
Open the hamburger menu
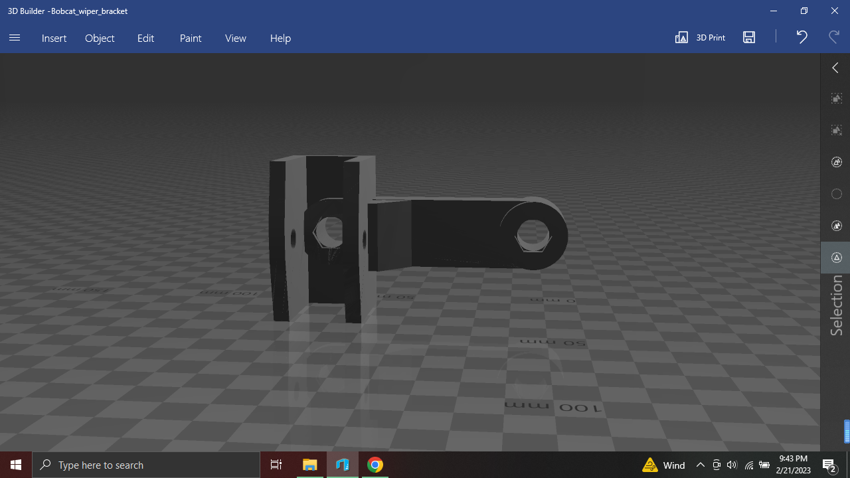coord(14,38)
